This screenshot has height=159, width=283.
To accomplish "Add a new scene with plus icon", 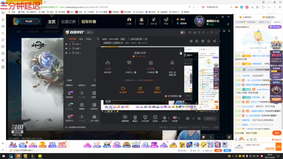I will 98,39.
